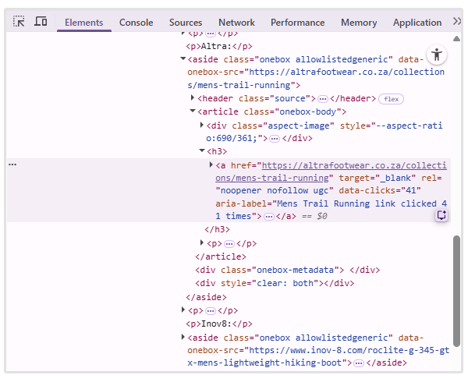The height and width of the screenshot is (382, 468).
Task: Click the purple icon at right of selected node
Action: coord(441,215)
